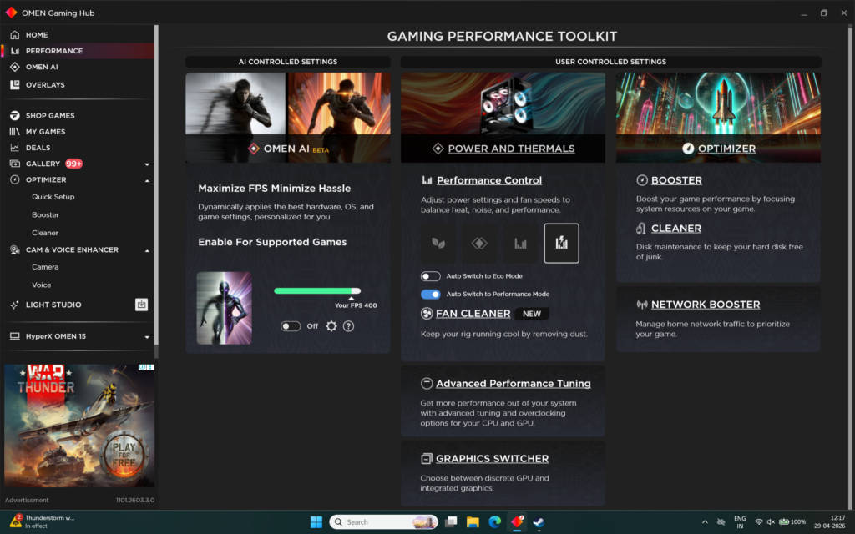Viewport: 855px width, 534px height.
Task: Disable Auto Switch to Performance Mode
Action: point(430,295)
